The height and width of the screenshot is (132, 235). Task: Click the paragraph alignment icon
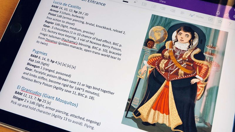point(182,13)
